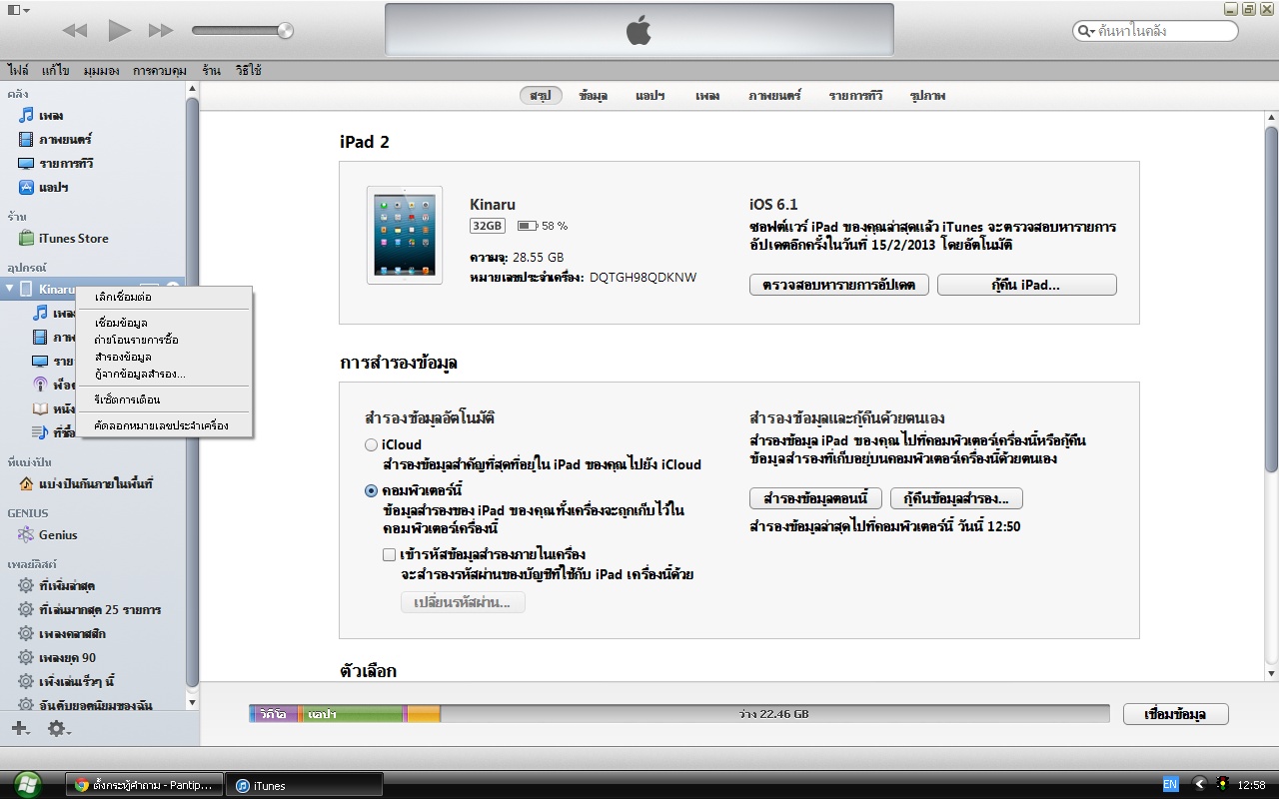Open the เพลงยุค 90 playlist gear icon
1279x799 pixels.
point(27,657)
